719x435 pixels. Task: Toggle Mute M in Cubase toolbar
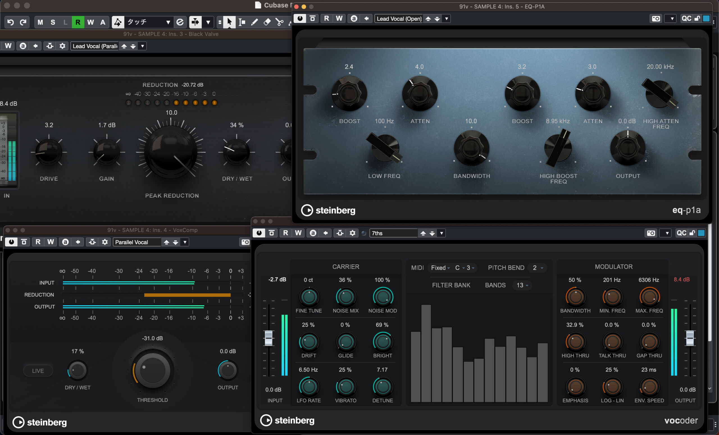coord(40,22)
